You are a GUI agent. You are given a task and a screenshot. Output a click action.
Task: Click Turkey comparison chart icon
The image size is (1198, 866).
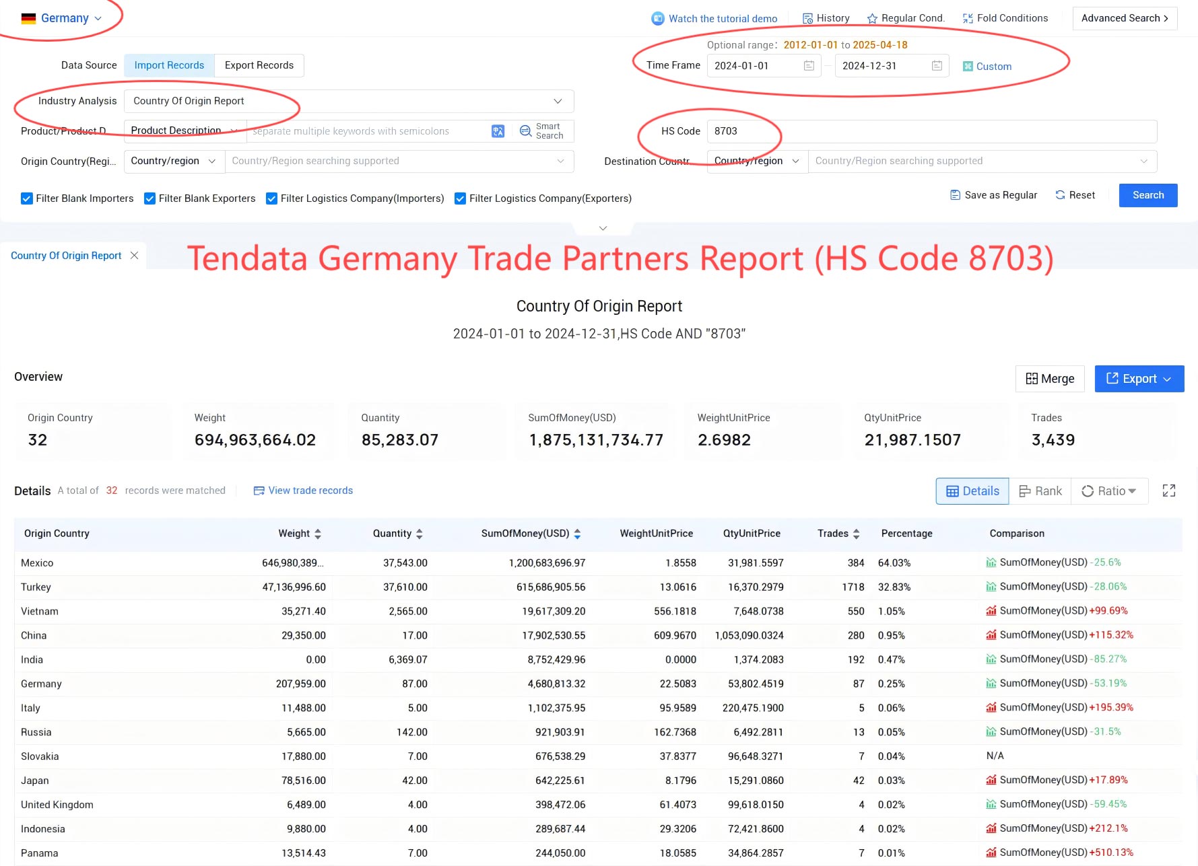pos(991,587)
